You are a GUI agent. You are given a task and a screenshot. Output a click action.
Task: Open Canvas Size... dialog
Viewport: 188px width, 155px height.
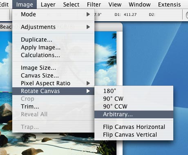53,75
